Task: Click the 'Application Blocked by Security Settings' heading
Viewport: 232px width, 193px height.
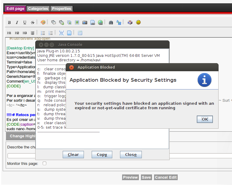Action: (x=123, y=80)
